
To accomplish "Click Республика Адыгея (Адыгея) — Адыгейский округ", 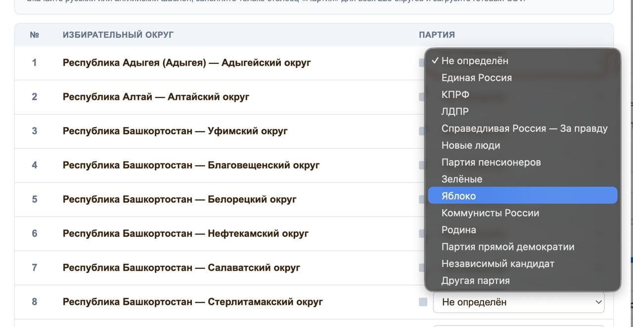I will (187, 63).
